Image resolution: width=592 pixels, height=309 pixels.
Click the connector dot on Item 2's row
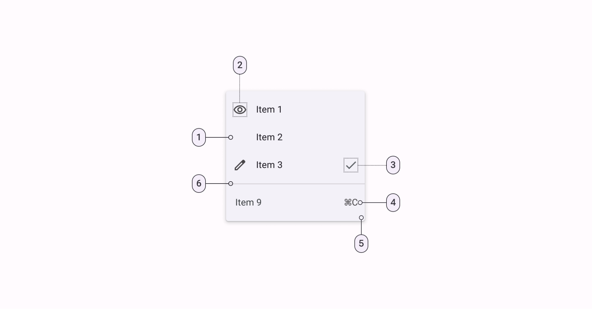pyautogui.click(x=230, y=137)
